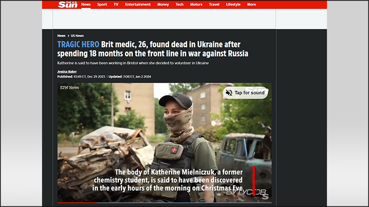The width and height of the screenshot is (369, 207).
Task: Click the Christmas Eve video caption text
Action: [x=167, y=180]
